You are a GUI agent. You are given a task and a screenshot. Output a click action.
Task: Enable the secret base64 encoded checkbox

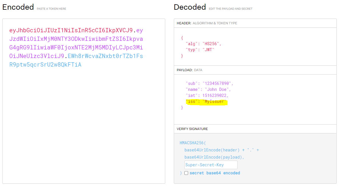[186, 173]
